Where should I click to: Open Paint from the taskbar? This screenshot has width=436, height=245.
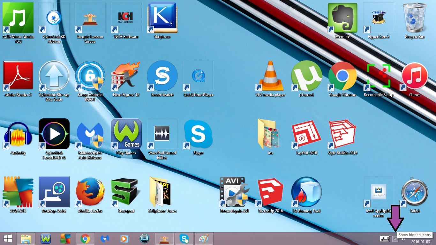click(x=204, y=239)
